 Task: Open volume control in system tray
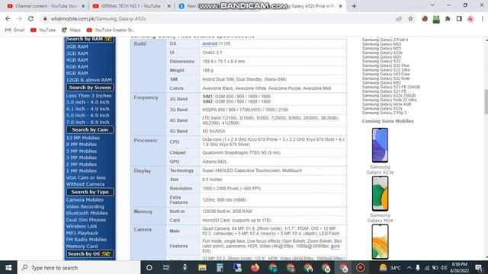point(444,268)
